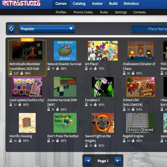Viewport: 167px width, 167px height.
Task: Click the Natural Disaster Survival title
Action: click(64, 64)
